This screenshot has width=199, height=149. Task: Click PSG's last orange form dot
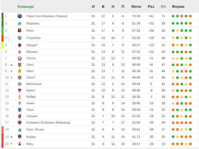pyautogui.click(x=190, y=16)
